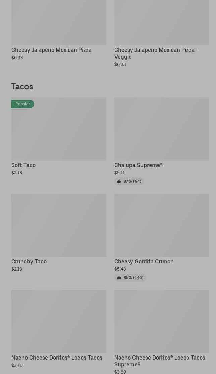Click Nacho Cheese Doritos Locos Tacos Supreme title
Screen dimensions: 216x374
(x=160, y=361)
